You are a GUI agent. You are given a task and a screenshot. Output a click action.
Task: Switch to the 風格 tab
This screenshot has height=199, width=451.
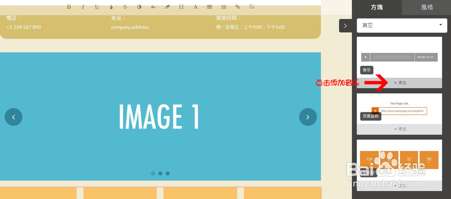coord(427,8)
